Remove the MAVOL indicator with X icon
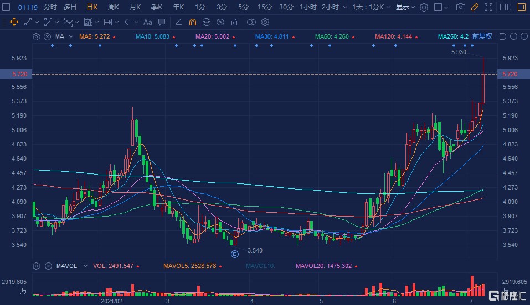 [47, 266]
